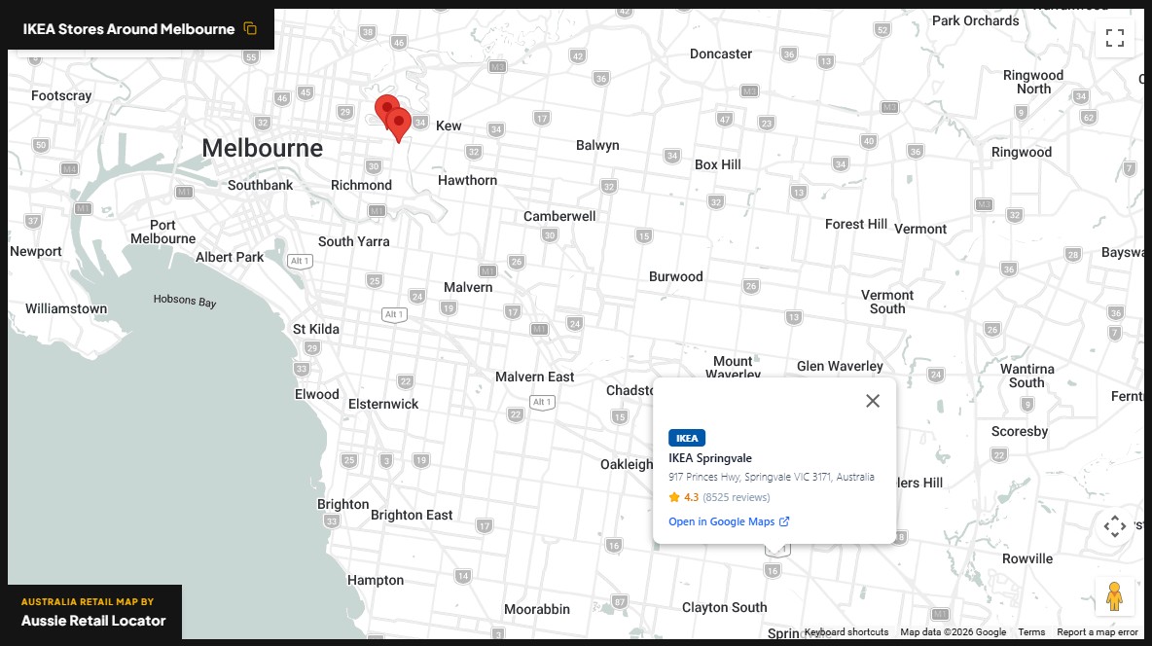
Task: Select the 'Malvern East' map label
Action: pos(535,377)
